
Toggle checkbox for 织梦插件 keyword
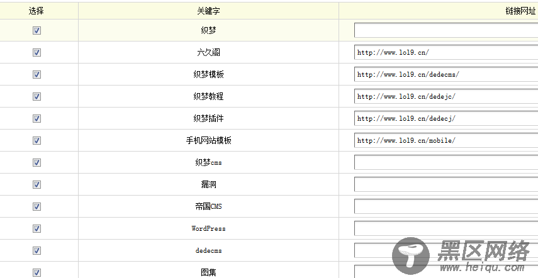tap(36, 119)
